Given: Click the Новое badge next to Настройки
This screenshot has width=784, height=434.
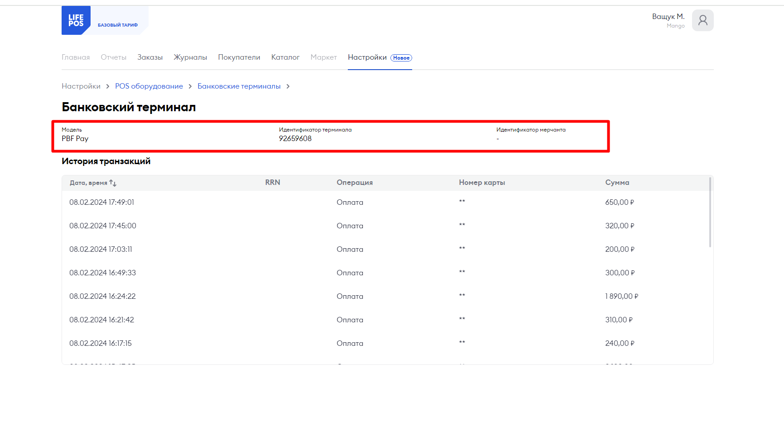Looking at the screenshot, I should 401,58.
